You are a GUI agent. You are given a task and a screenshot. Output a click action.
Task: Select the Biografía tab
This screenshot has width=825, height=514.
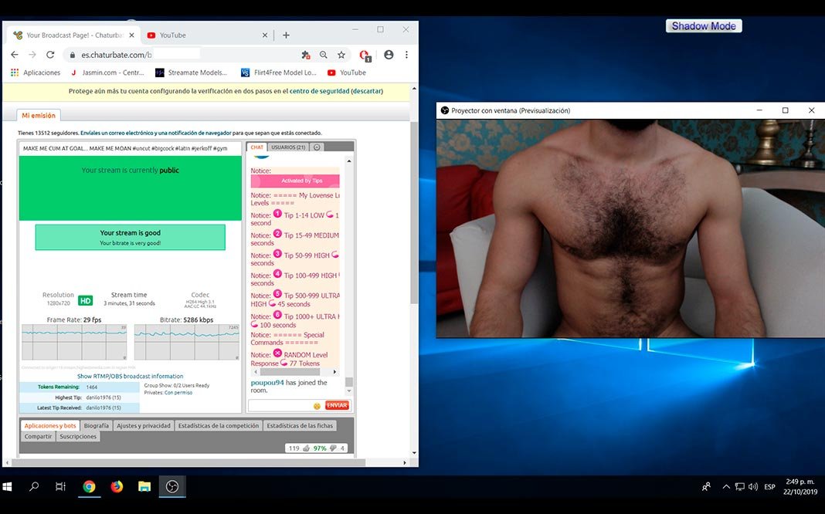tap(96, 425)
